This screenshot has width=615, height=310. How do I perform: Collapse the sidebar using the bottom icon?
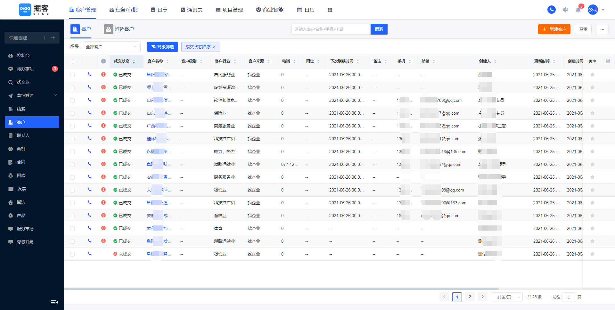(54, 302)
